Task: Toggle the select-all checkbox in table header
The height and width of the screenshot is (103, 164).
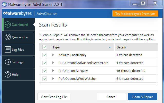Action: tap(45, 47)
